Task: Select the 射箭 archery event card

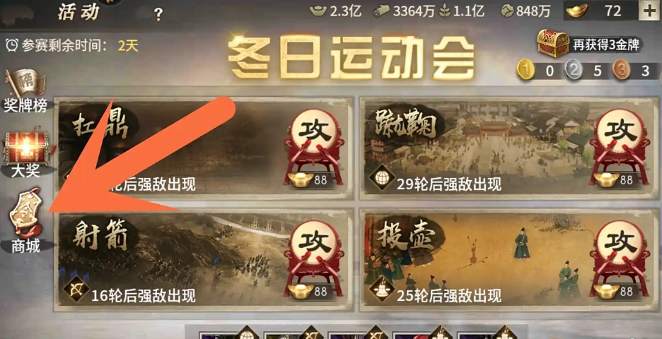Action: click(x=204, y=260)
